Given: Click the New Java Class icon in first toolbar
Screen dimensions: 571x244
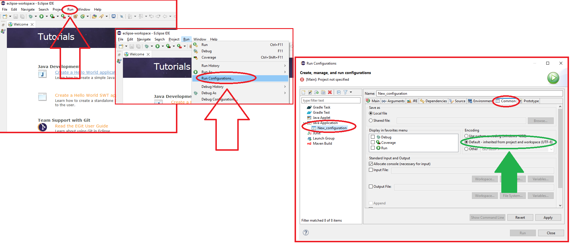Looking at the screenshot, I should click(x=83, y=16).
